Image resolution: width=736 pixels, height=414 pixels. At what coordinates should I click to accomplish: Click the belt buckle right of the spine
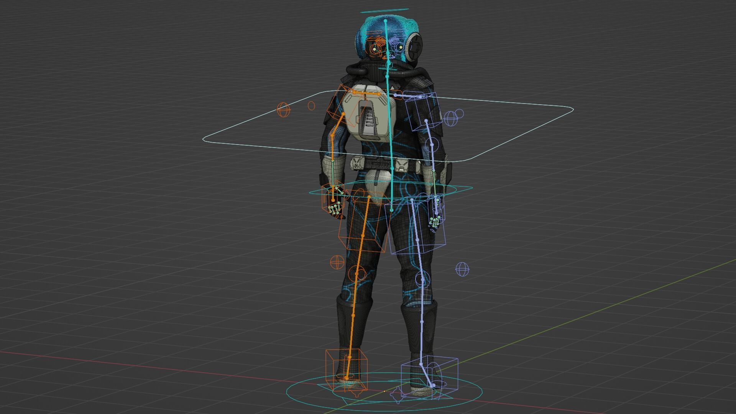pyautogui.click(x=401, y=165)
